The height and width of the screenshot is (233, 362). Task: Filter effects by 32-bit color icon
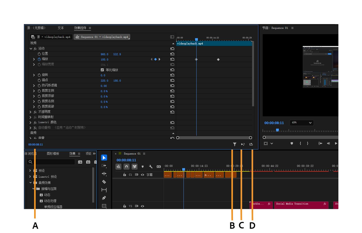click(x=88, y=162)
